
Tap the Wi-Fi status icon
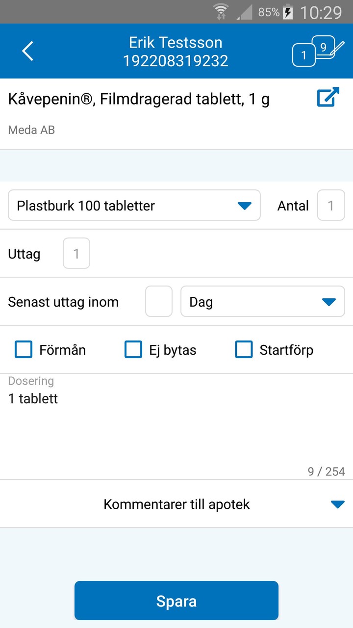221,11
